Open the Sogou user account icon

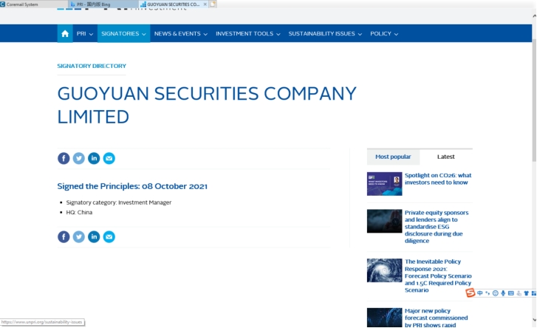click(x=519, y=293)
